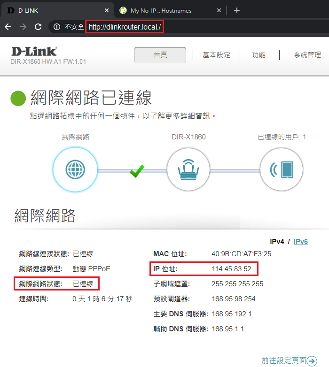Viewport: 329px width, 367px height.
Task: Click connection type value 動態 PPPoE
Action: [x=91, y=269]
